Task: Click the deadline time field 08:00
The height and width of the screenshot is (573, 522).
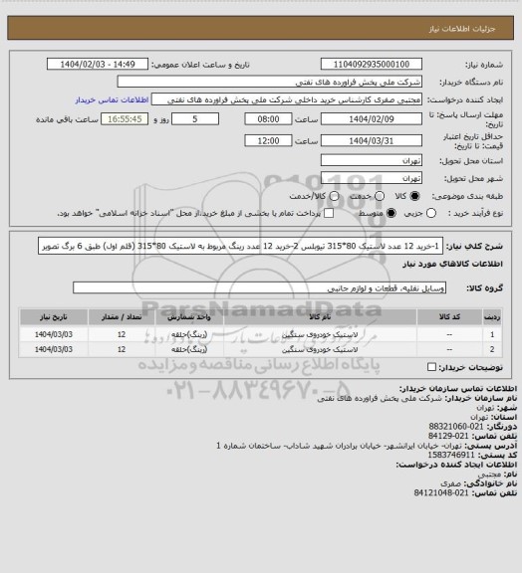Action: coord(268,119)
